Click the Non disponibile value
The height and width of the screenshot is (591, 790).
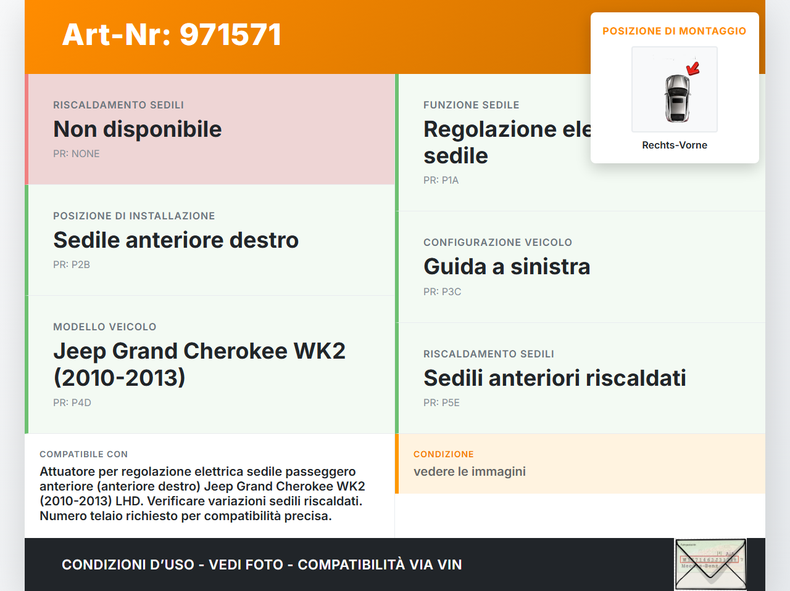point(138,129)
